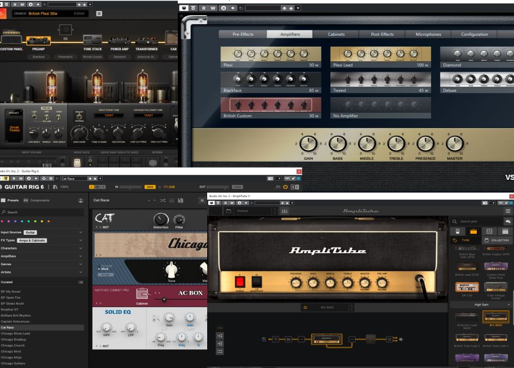514x368 pixels.
Task: Select the stomp pedal category icon in AmpliTube
Action: coord(457,231)
